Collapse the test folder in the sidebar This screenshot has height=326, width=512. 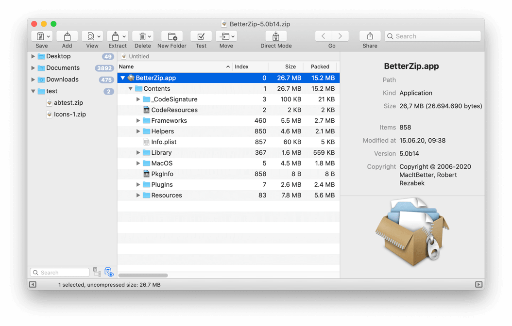[x=32, y=91]
